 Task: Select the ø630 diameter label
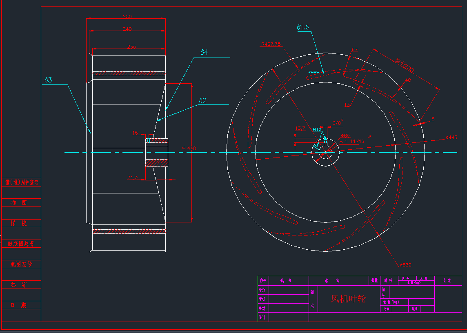coord(405,265)
